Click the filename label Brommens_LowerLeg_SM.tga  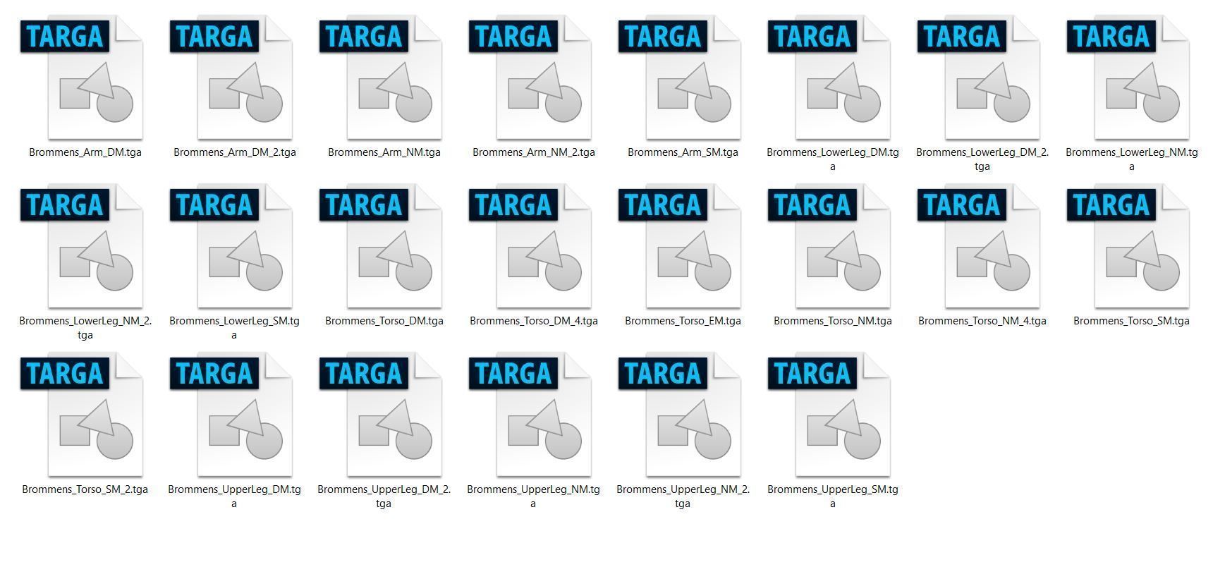click(x=235, y=328)
